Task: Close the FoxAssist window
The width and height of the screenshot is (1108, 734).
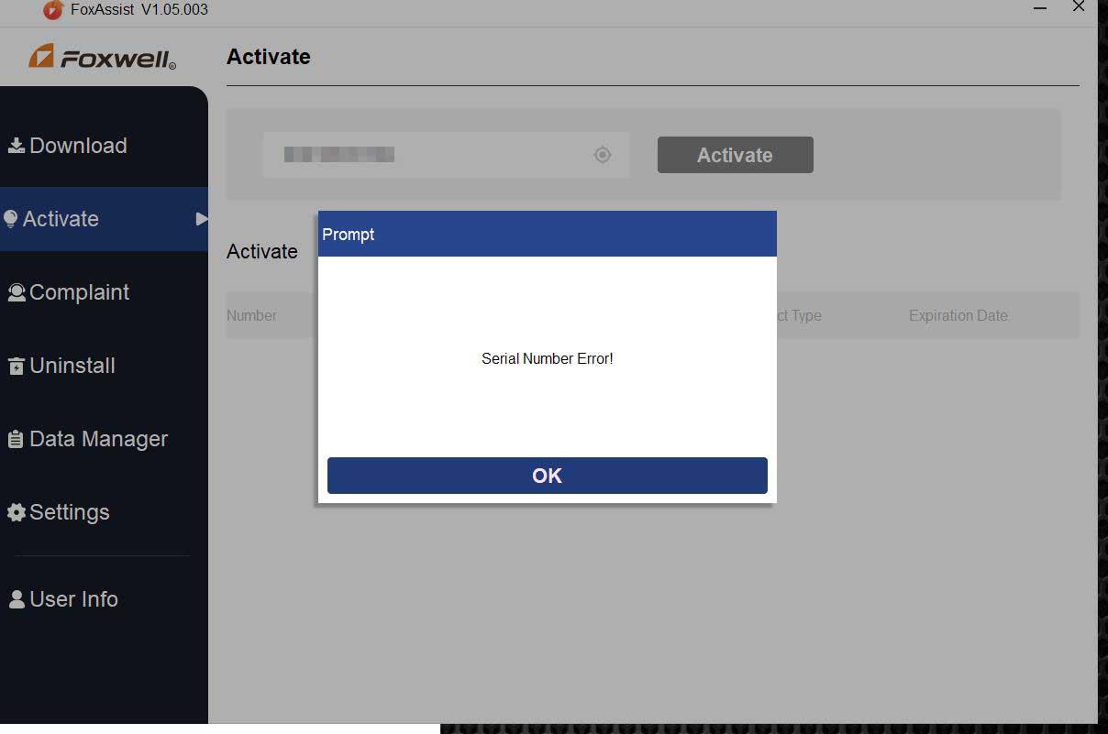Action: [1079, 7]
